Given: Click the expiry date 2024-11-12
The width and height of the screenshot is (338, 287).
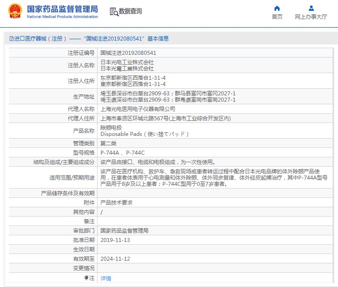Looking at the screenshot, I should [x=115, y=259].
